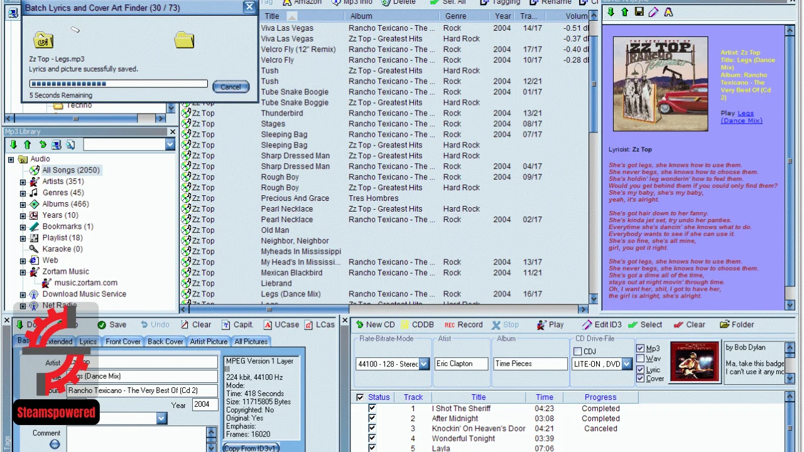Click the blue computer icon in Mp3 Library toolbar
804x452 pixels.
tap(57, 144)
